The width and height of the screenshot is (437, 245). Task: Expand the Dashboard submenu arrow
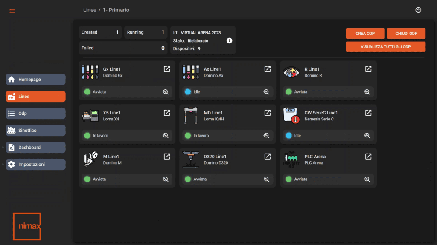(3, 147)
